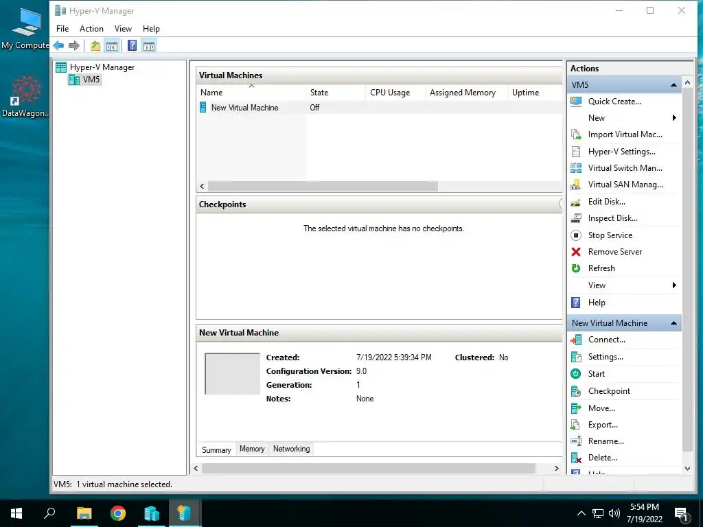Click the red Remove Server icon
The height and width of the screenshot is (527, 703).
[x=576, y=252]
